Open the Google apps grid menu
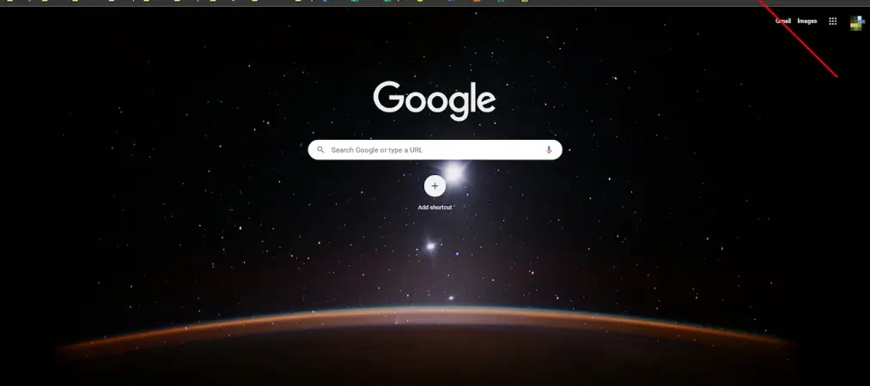This screenshot has height=386, width=870. pos(832,21)
